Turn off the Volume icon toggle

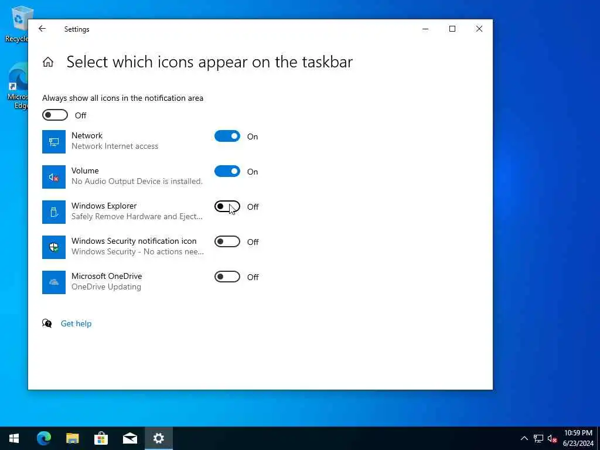[227, 172]
